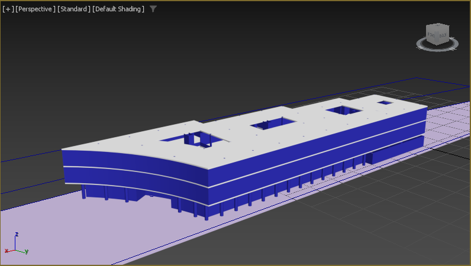Open the Default Shading viewport menu
The height and width of the screenshot is (266, 471).
118,9
